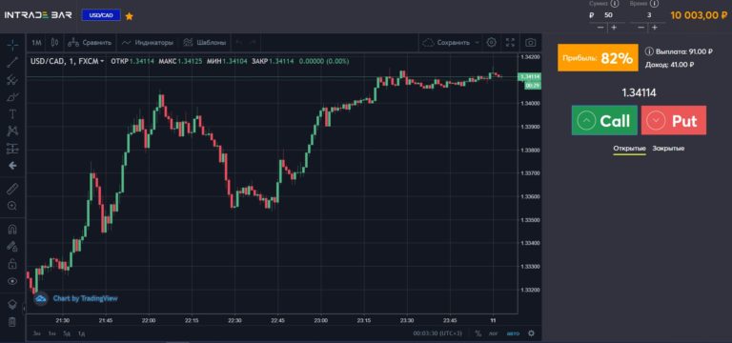732x343 pixels.
Task: Switch to the Открытые tab
Action: click(629, 149)
